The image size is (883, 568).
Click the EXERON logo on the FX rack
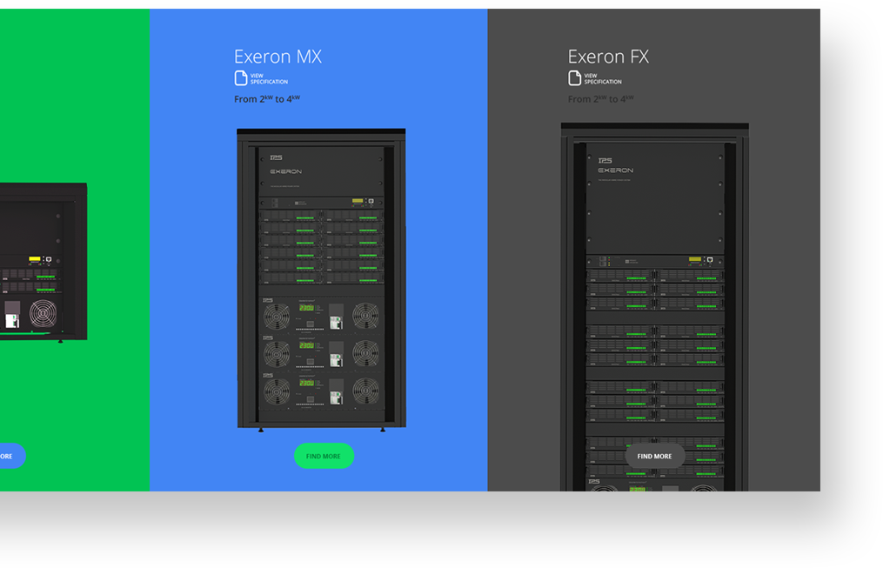(x=616, y=170)
